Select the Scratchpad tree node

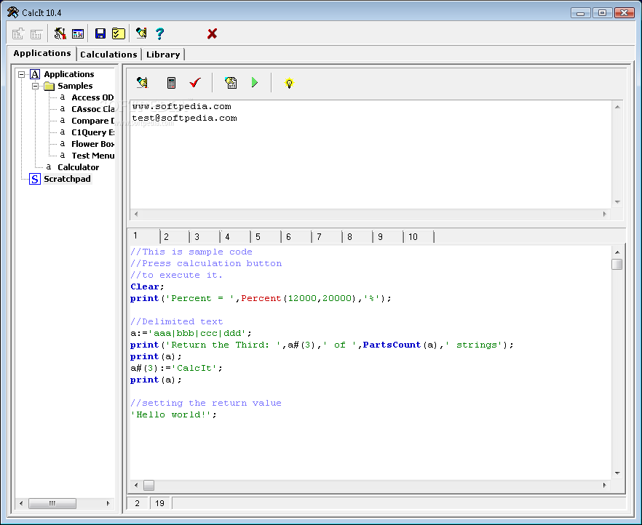click(x=67, y=179)
